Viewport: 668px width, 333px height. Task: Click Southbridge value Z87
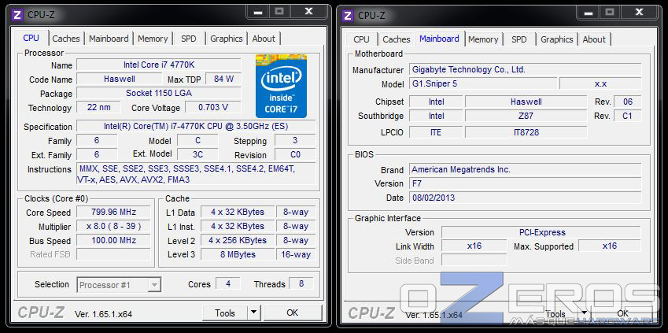526,116
